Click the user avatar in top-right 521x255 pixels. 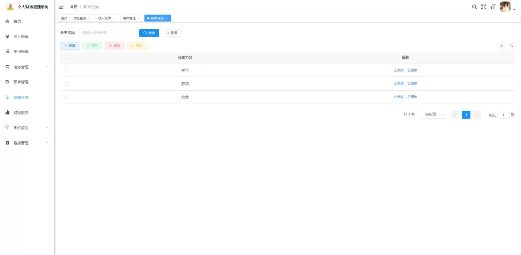click(x=505, y=7)
